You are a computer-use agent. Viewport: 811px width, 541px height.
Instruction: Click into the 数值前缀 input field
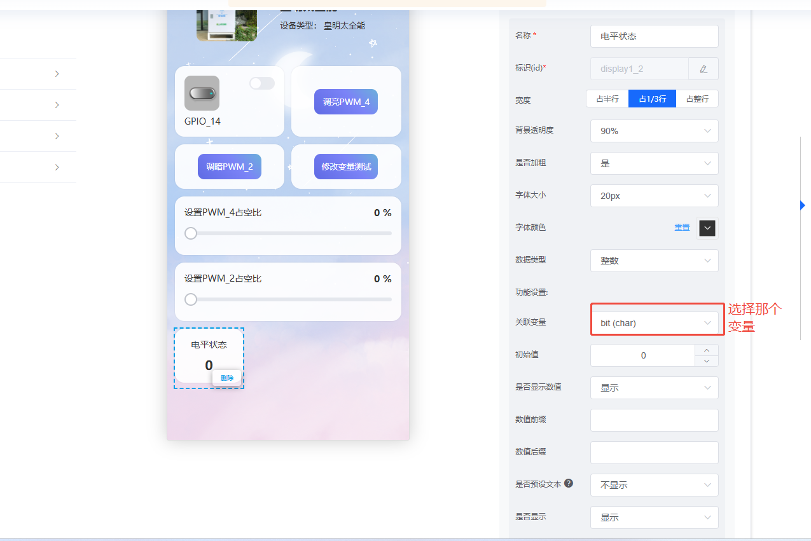654,420
